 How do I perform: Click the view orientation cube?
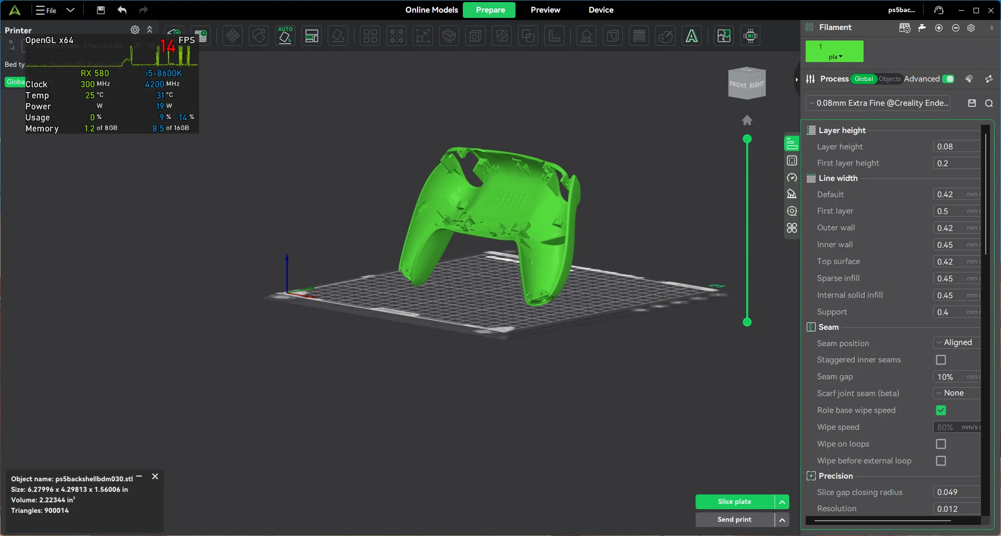coord(747,83)
